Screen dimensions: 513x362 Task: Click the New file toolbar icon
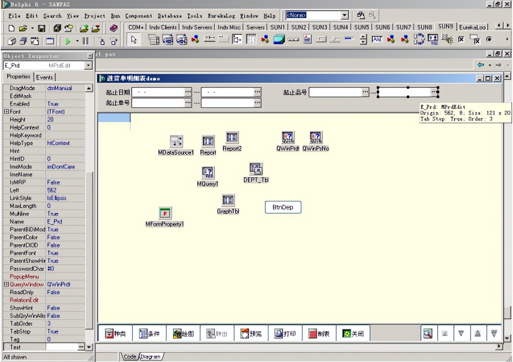point(12,28)
